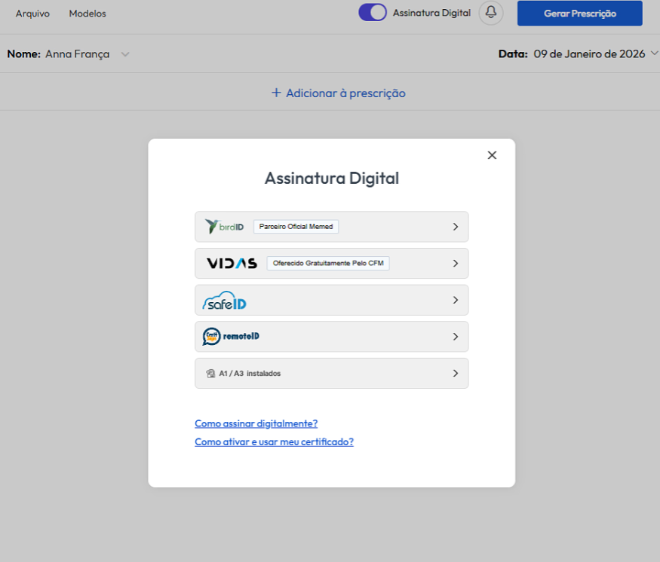Open 'Como assinar digitalmente?' link
660x562 pixels.
256,423
